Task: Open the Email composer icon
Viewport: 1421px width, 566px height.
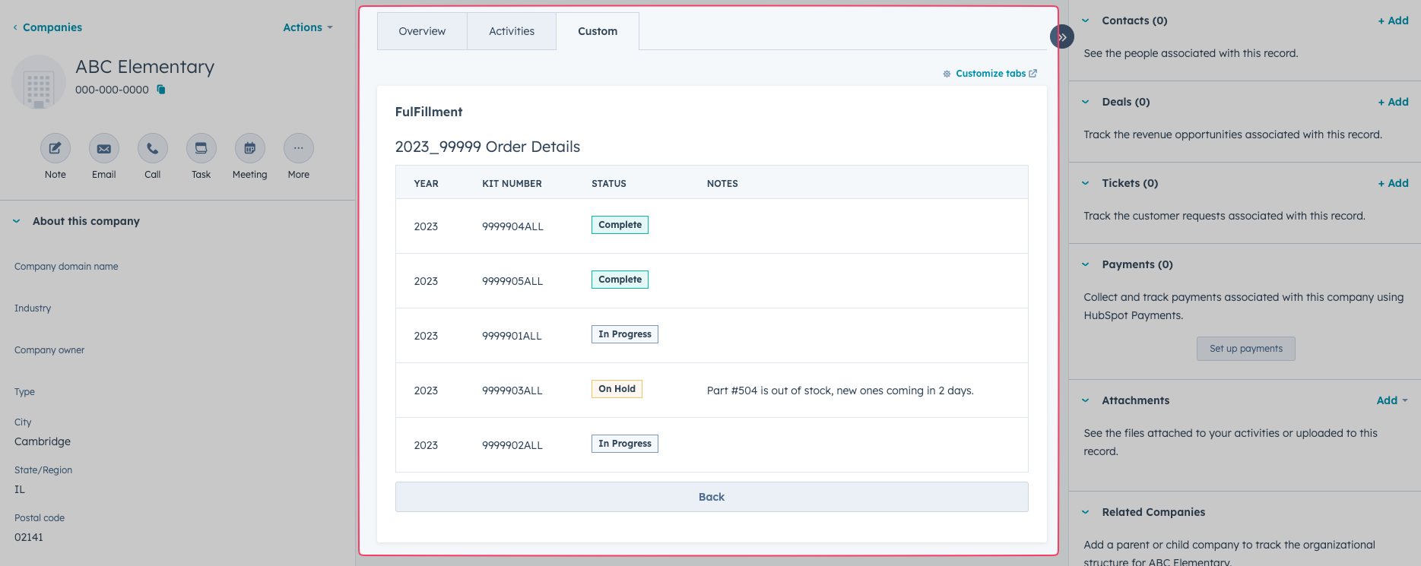Action: tap(104, 148)
